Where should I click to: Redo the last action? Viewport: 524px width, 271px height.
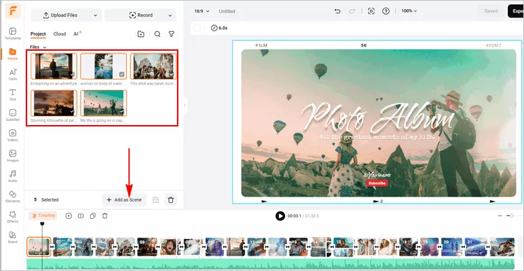pos(352,11)
